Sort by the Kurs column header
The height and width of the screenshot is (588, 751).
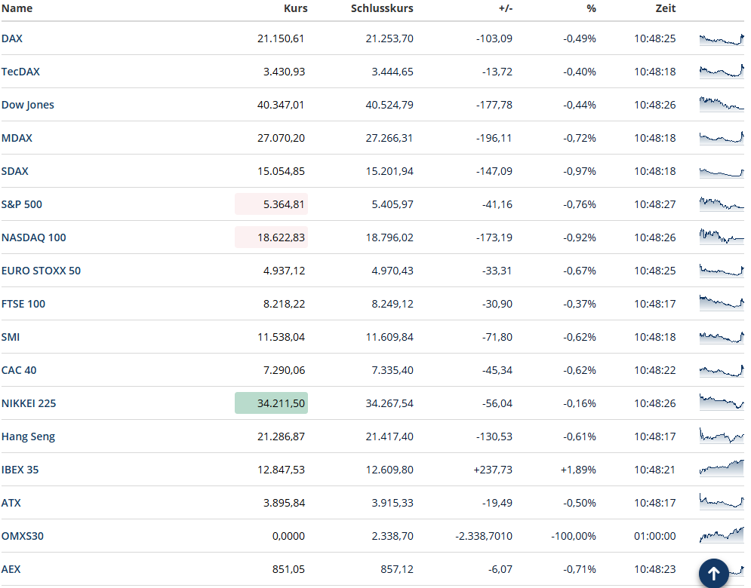click(x=296, y=9)
